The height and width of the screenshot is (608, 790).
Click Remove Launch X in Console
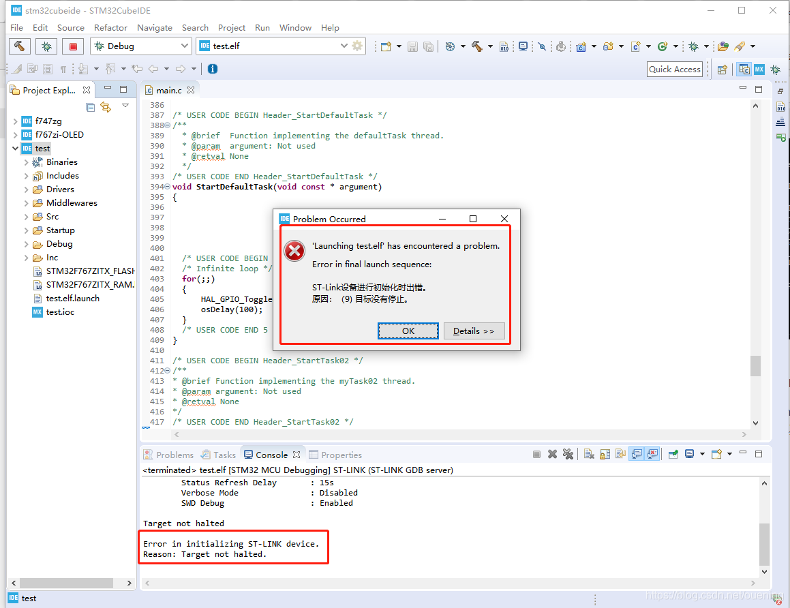[552, 455]
